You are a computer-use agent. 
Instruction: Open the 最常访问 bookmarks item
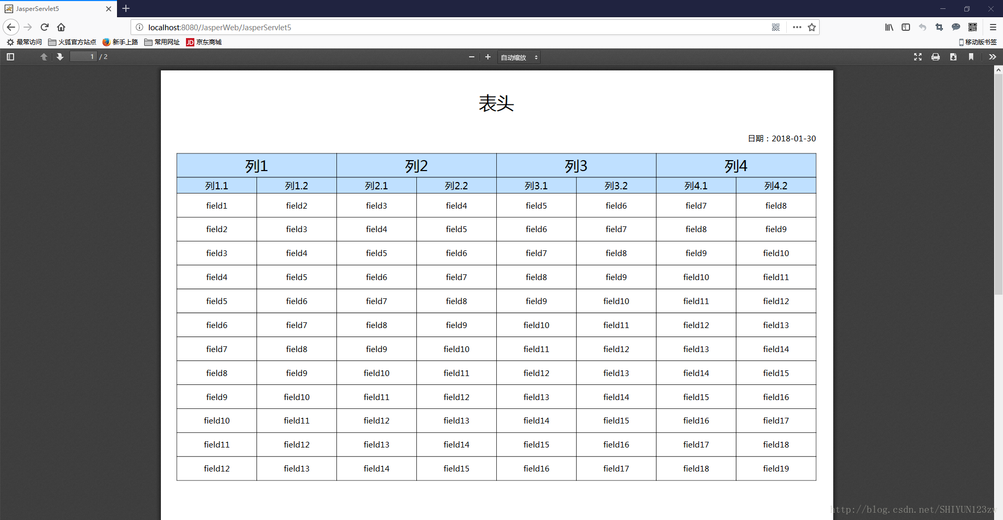tap(24, 42)
